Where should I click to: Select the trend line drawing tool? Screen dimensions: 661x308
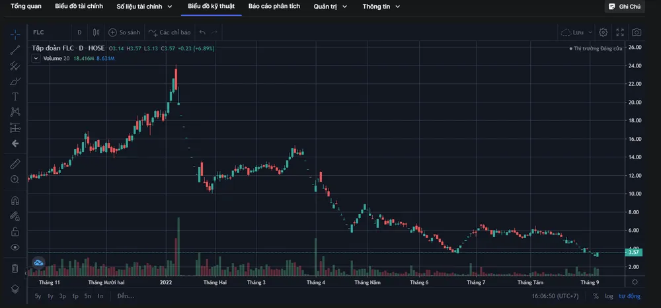[15, 50]
